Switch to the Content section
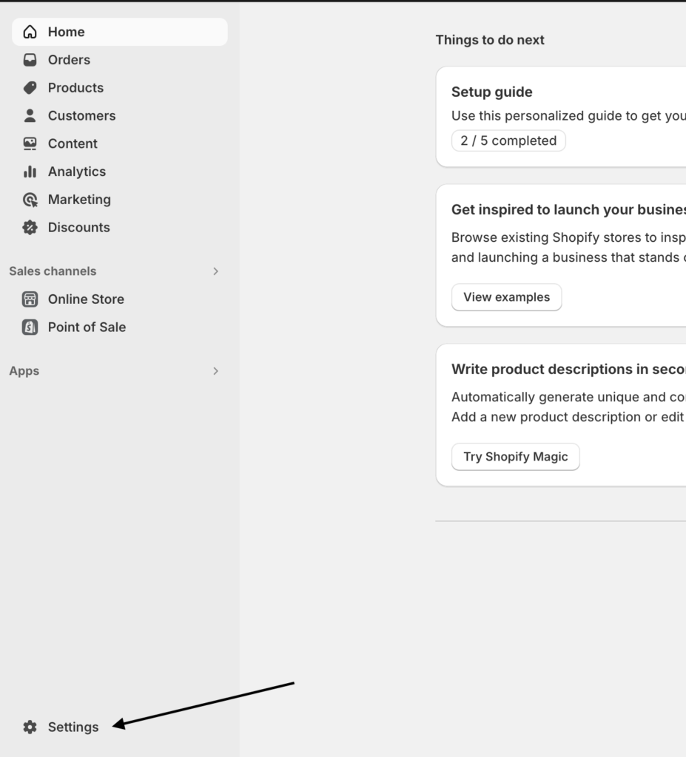 (x=73, y=143)
